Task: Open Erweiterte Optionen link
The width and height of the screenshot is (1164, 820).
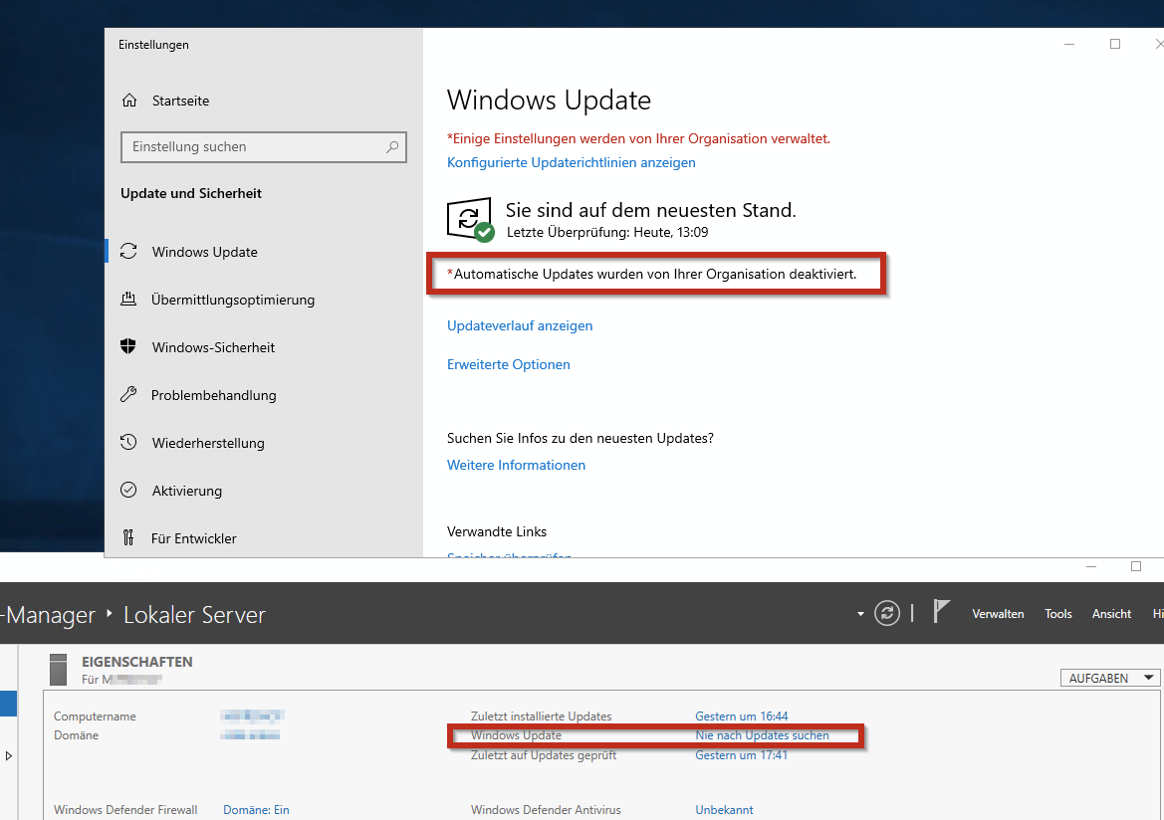Action: click(509, 364)
